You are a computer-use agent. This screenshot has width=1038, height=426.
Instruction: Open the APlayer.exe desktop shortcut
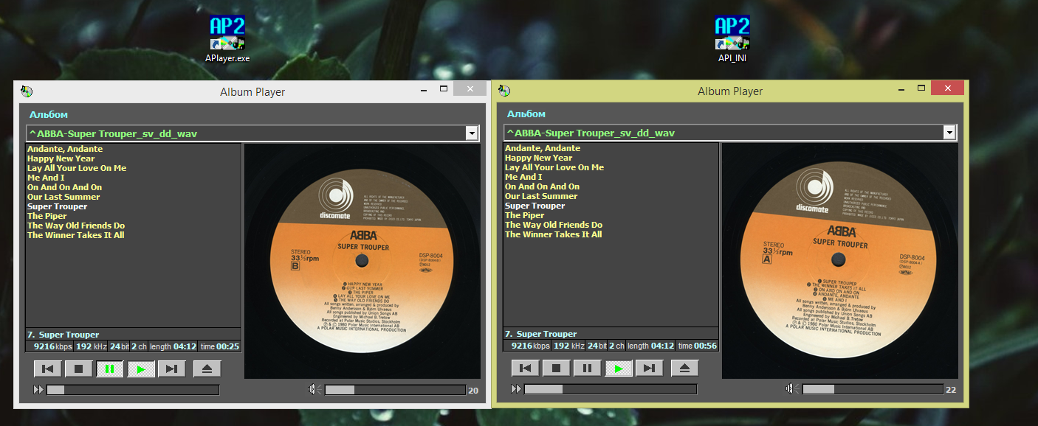227,37
